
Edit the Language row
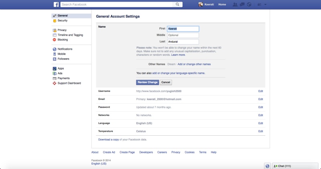pyautogui.click(x=260, y=123)
